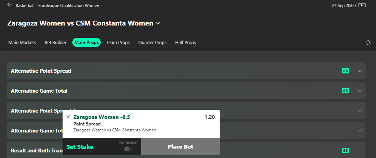Screen dimensions: 376x158
Task: Expand the Alternative Game Total market
Action: tap(360, 91)
